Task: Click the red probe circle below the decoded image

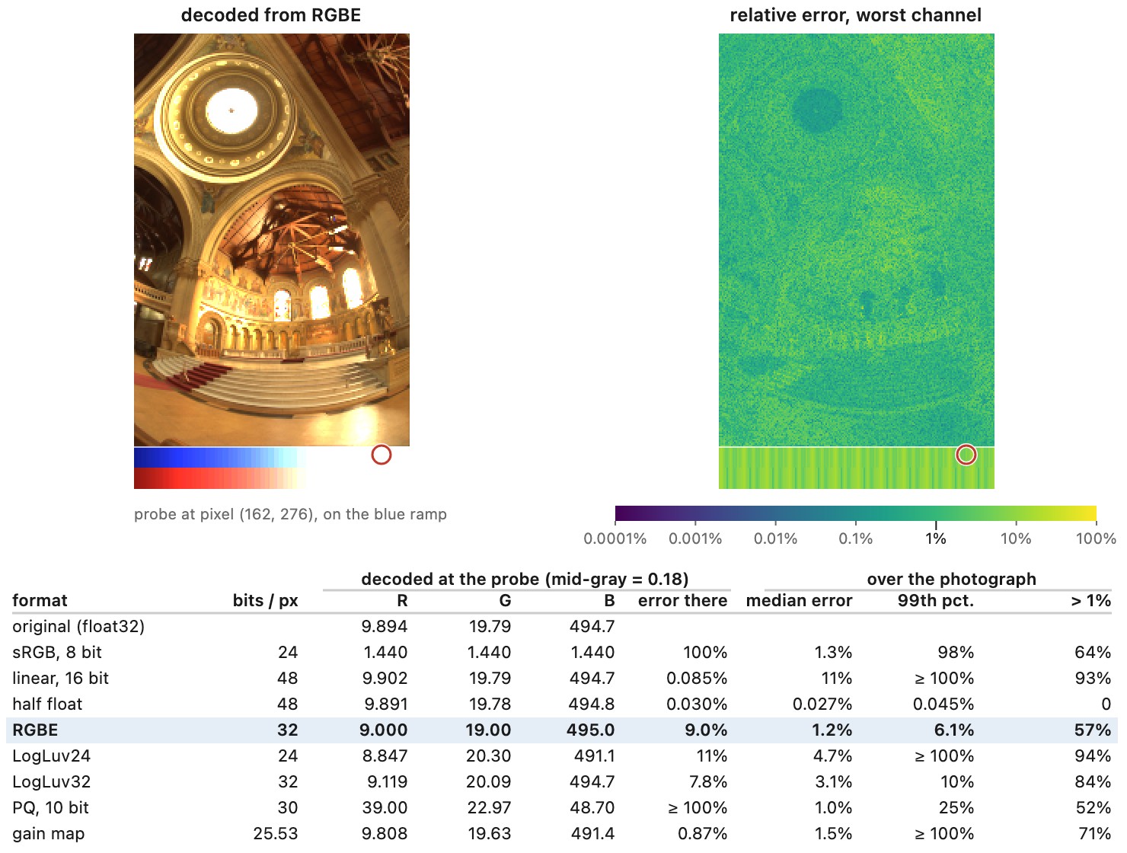Action: click(382, 455)
